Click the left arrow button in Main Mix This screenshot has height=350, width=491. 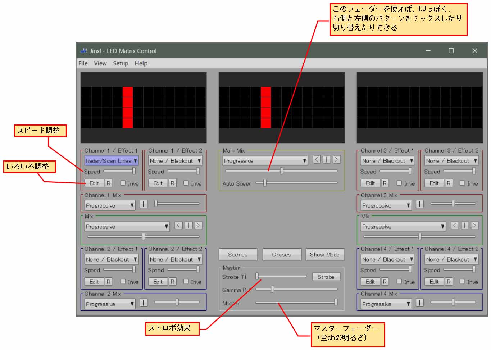point(317,159)
